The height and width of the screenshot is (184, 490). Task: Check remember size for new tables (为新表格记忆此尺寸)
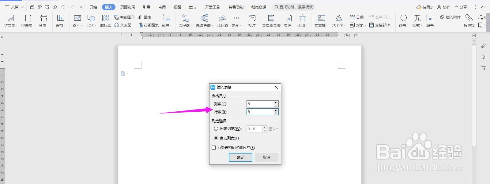pos(214,147)
